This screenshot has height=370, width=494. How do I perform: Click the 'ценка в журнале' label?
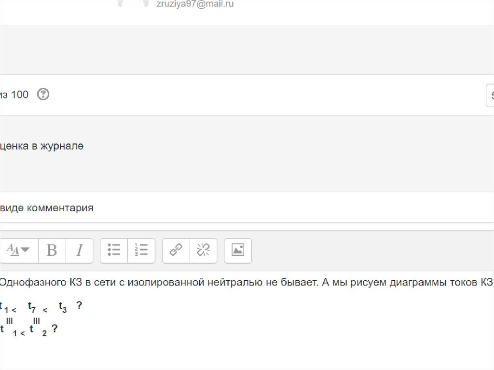tap(42, 146)
